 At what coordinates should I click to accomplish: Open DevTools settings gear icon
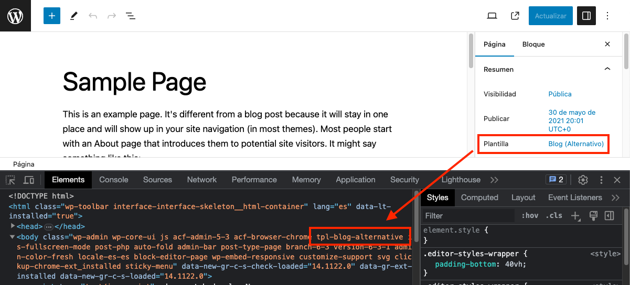[x=583, y=180]
